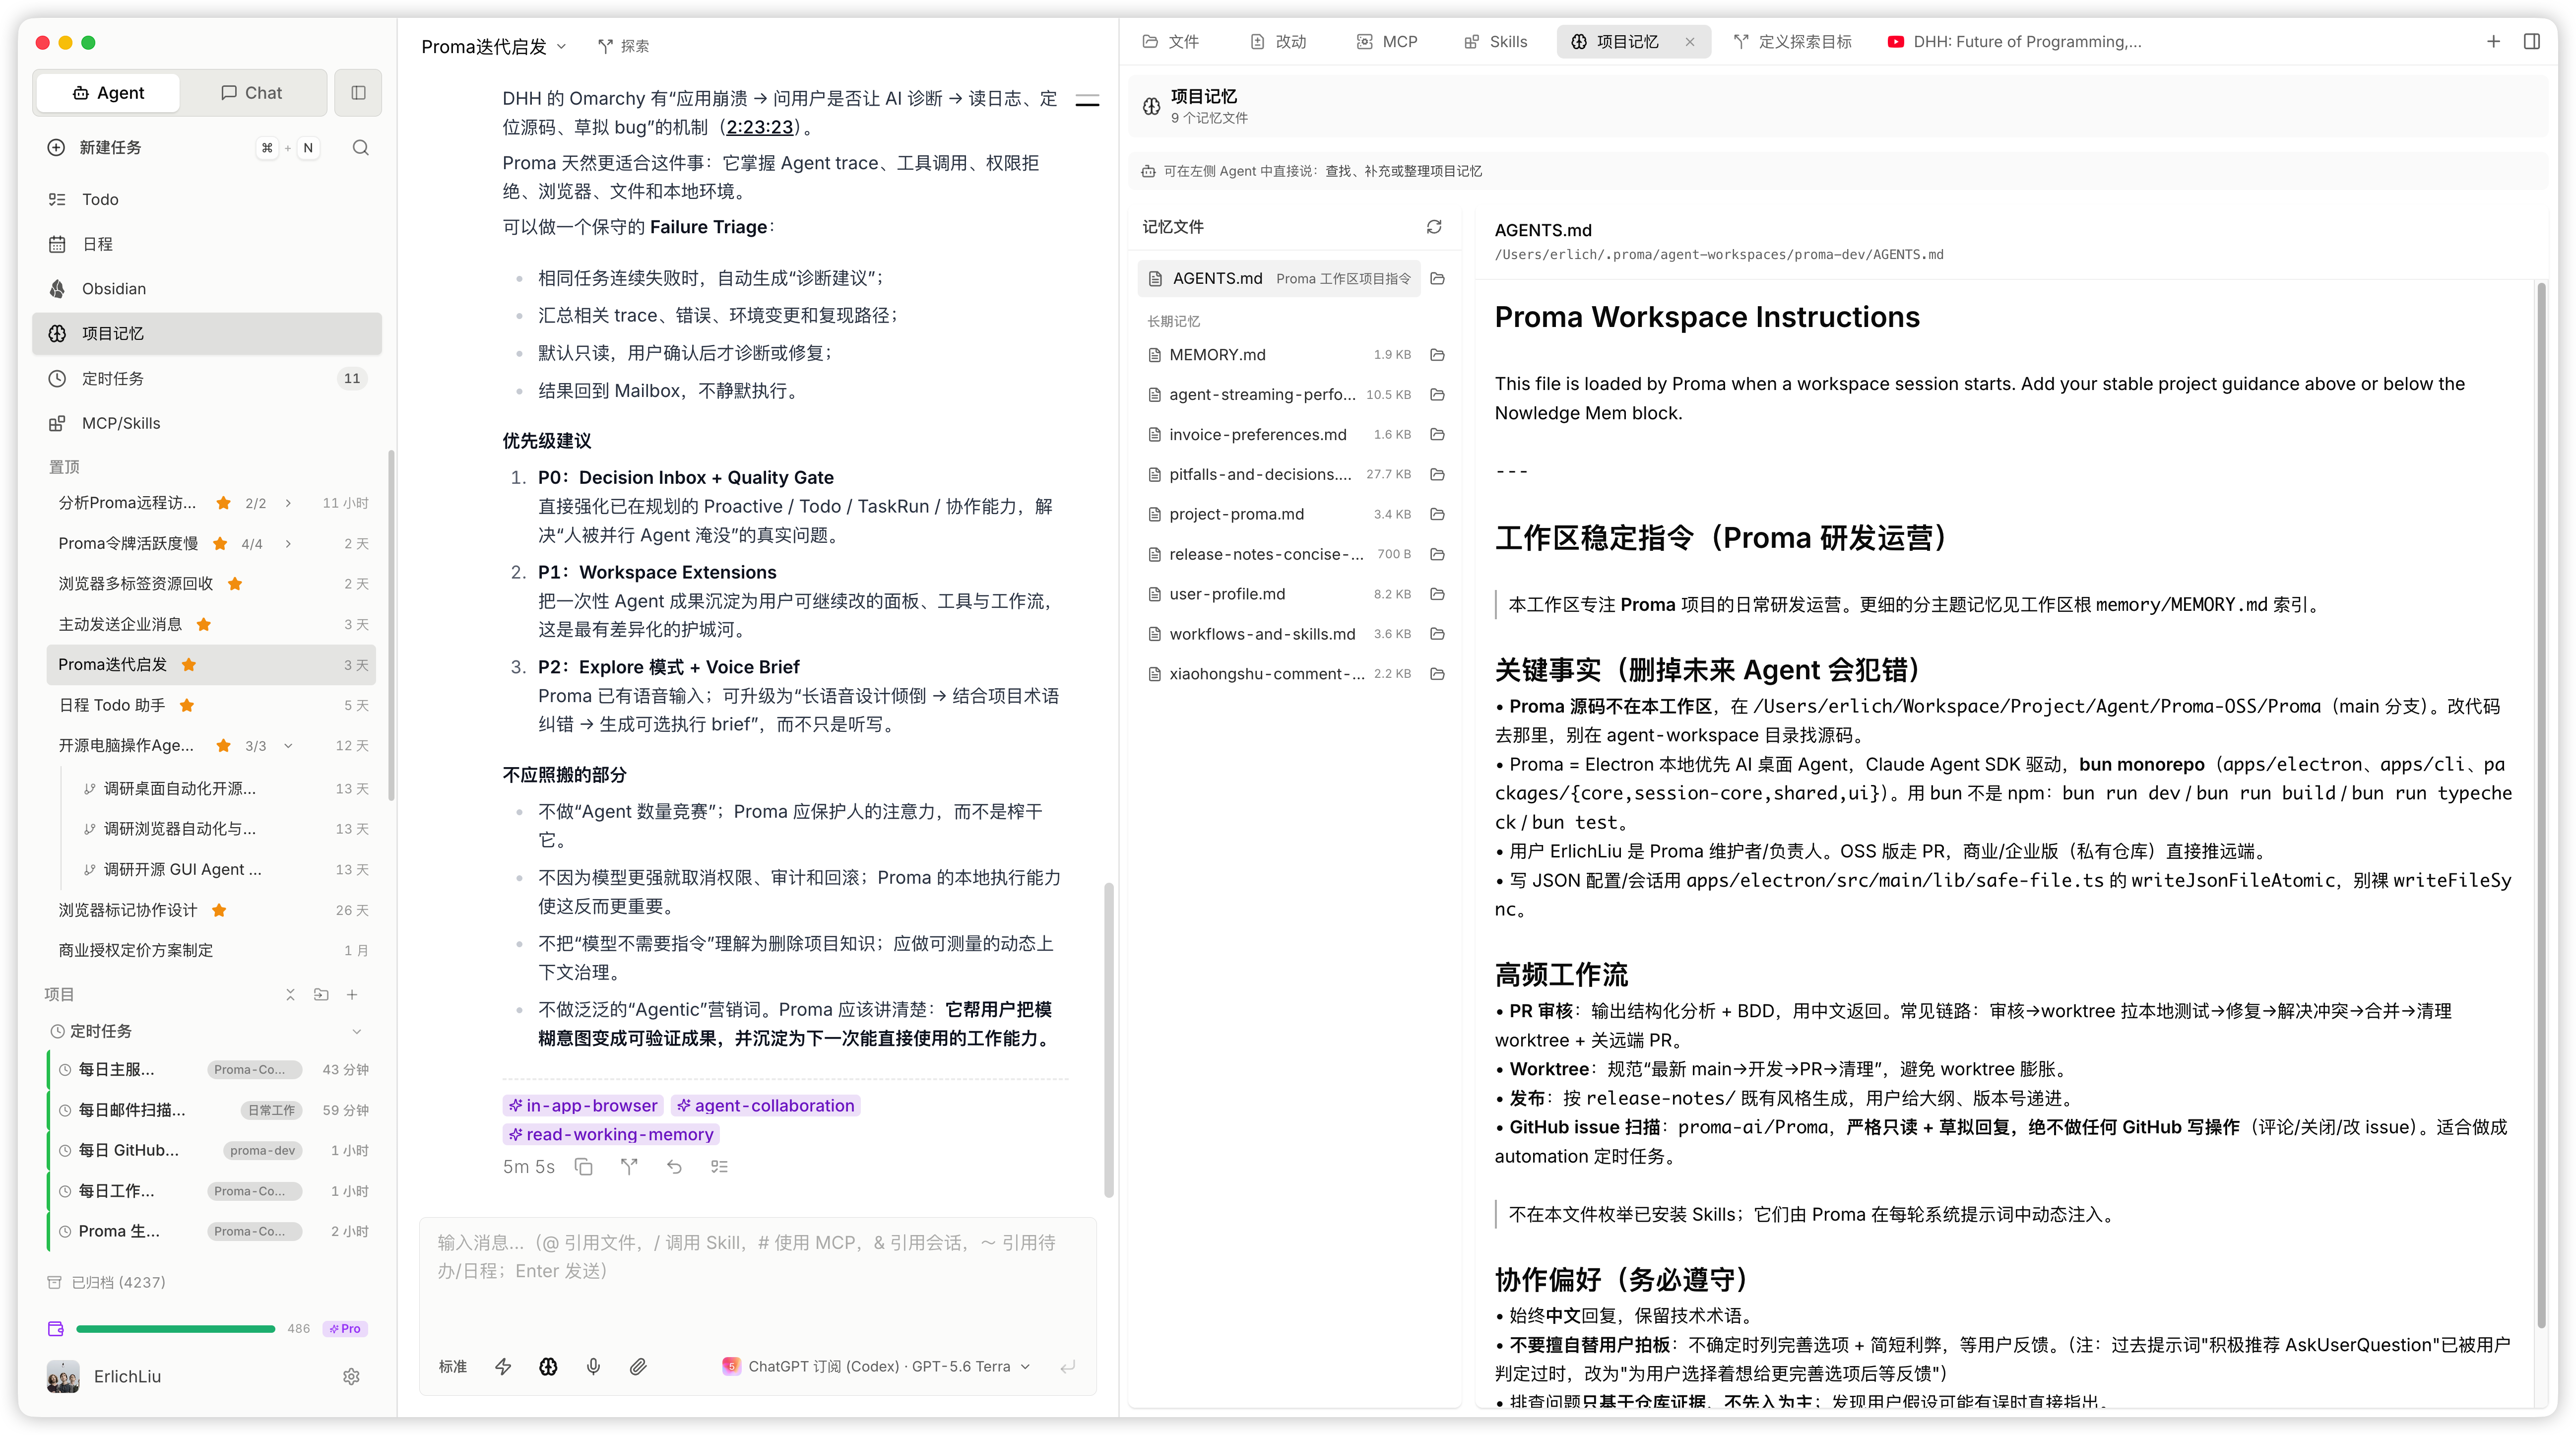Attach a file with paperclip icon
The width and height of the screenshot is (2576, 1435).
(x=638, y=1367)
